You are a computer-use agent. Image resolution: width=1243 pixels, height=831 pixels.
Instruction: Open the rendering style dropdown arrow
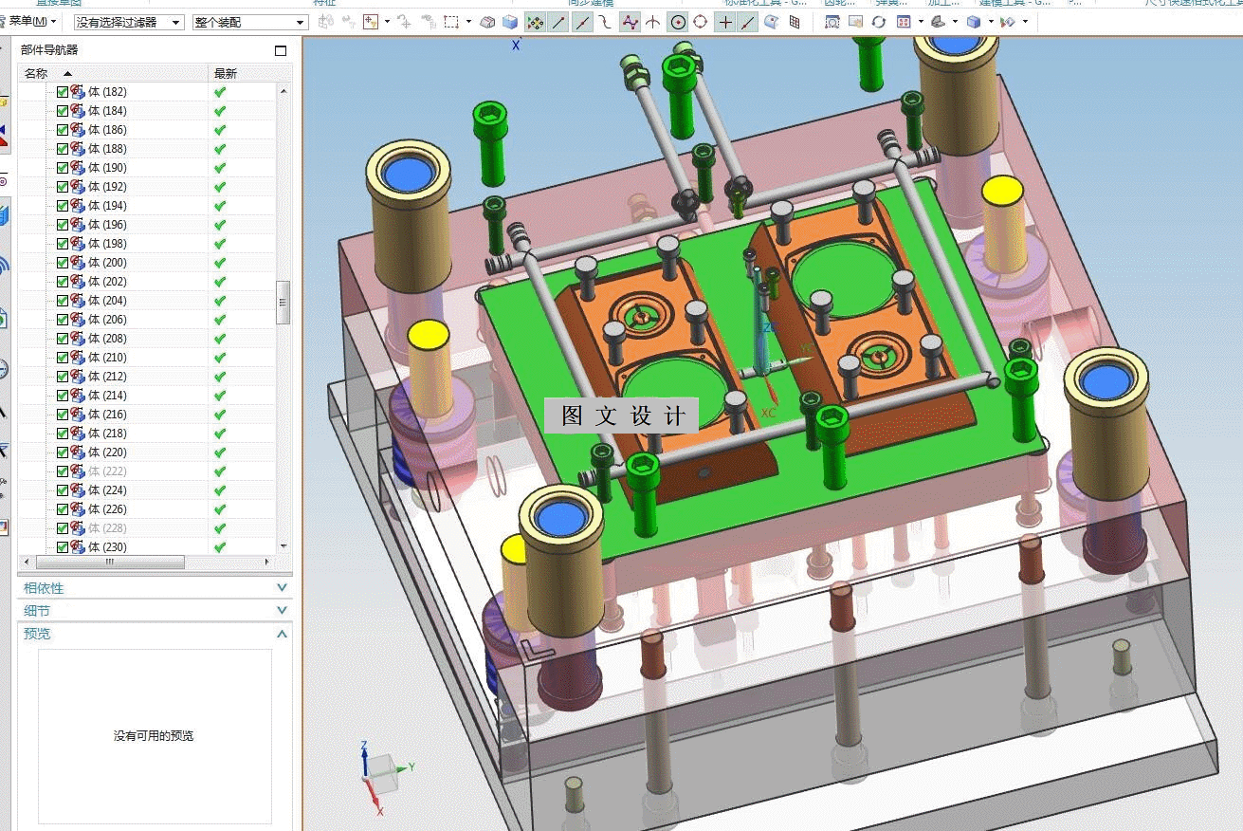tap(991, 22)
